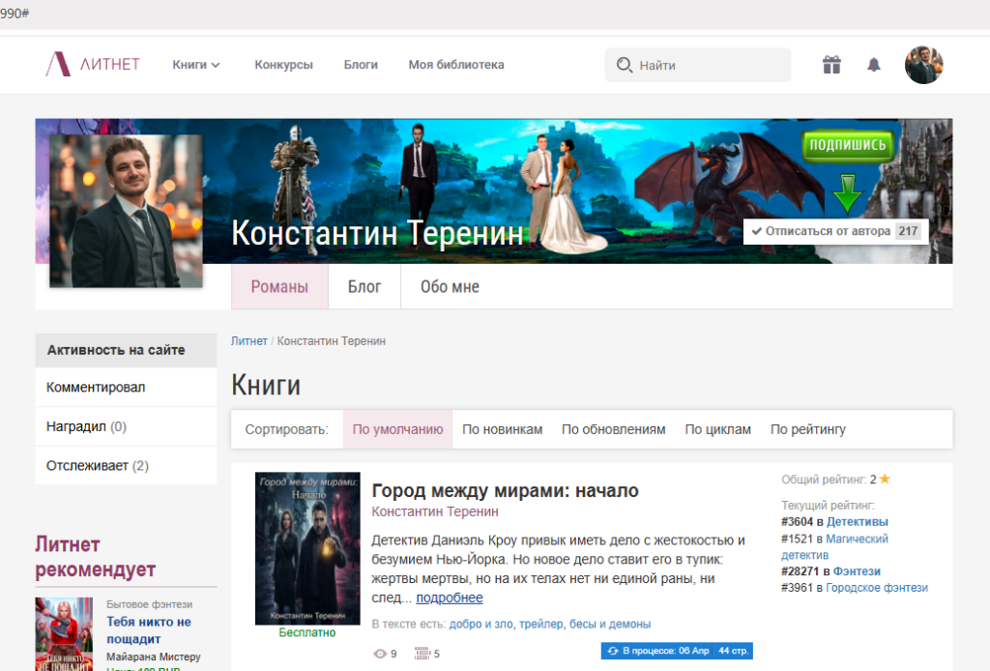Click the search magnifier icon

[625, 66]
